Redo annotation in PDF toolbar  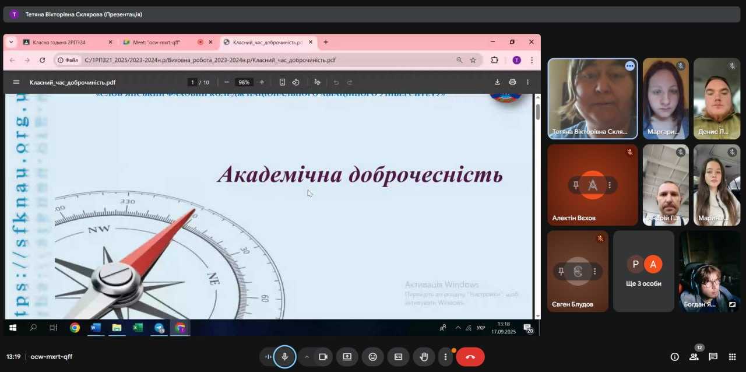(350, 82)
